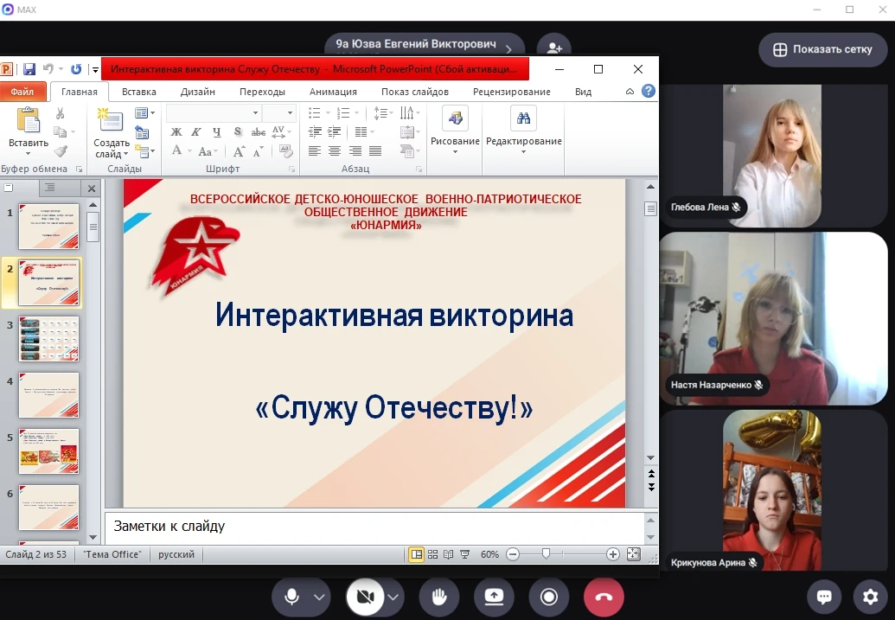Expand the Создать слайд dropdown arrow
Image resolution: width=895 pixels, height=620 pixels.
point(125,154)
